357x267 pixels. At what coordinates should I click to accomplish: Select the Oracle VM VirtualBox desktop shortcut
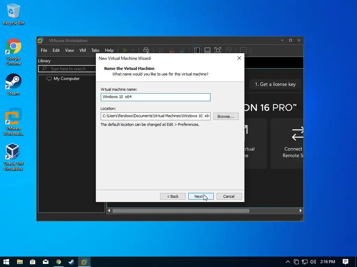pyautogui.click(x=13, y=157)
